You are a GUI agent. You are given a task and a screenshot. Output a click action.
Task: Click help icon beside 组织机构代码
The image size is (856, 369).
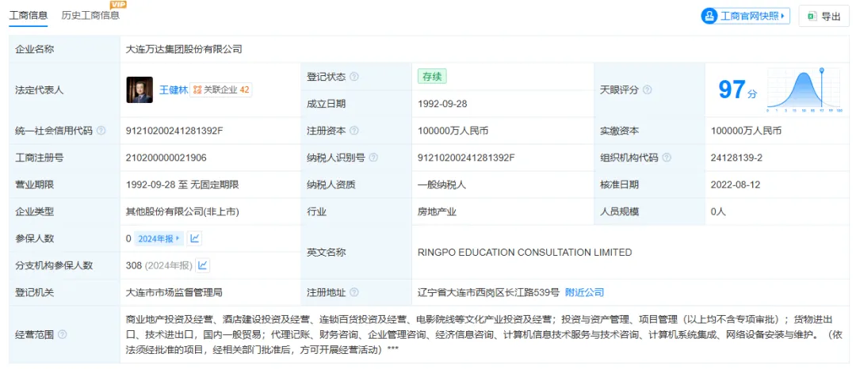pos(667,158)
